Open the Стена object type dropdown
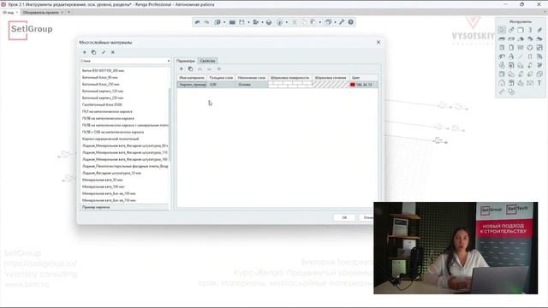Viewport: 548px width, 308px height. (125, 61)
